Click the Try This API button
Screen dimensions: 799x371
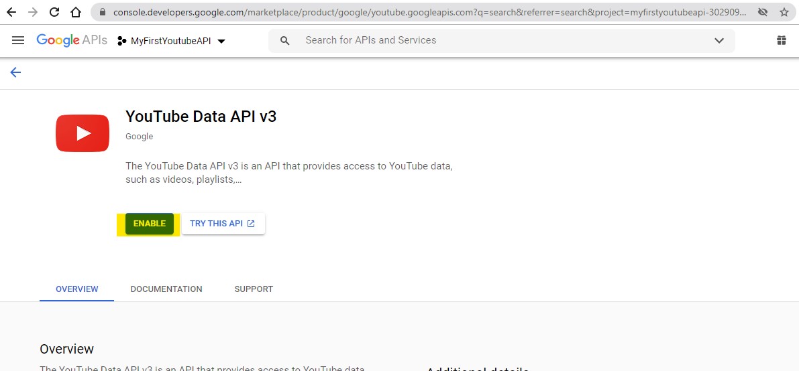223,224
